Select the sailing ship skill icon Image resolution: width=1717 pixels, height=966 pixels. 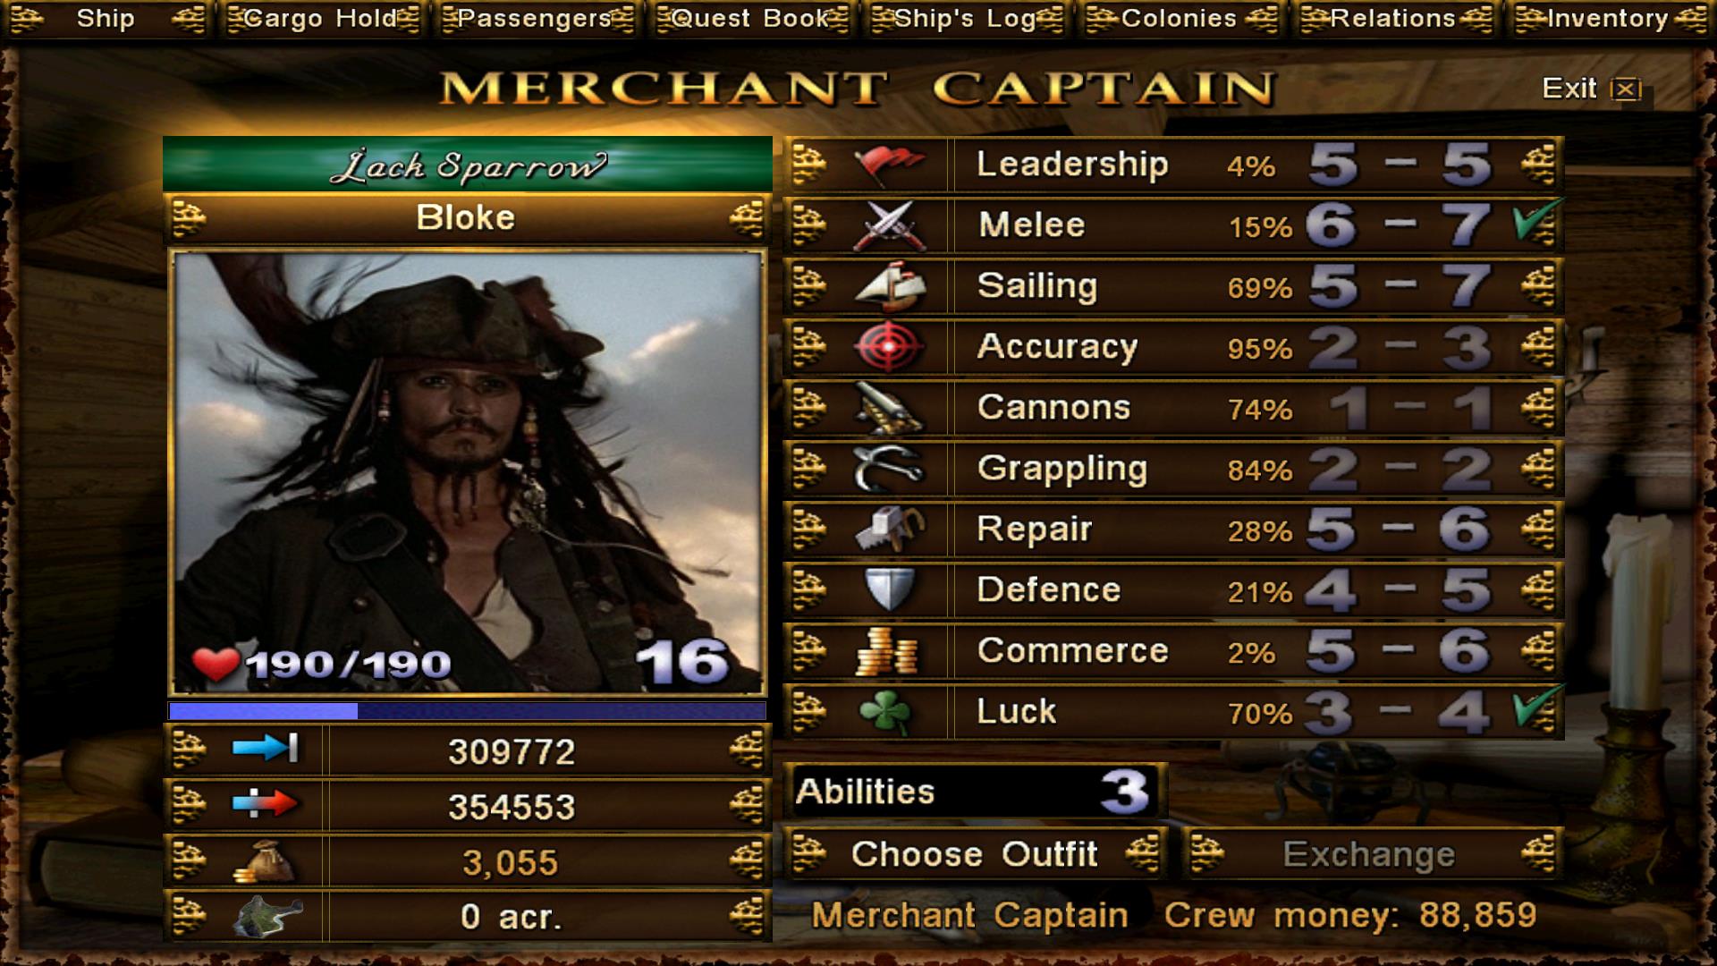click(x=888, y=286)
